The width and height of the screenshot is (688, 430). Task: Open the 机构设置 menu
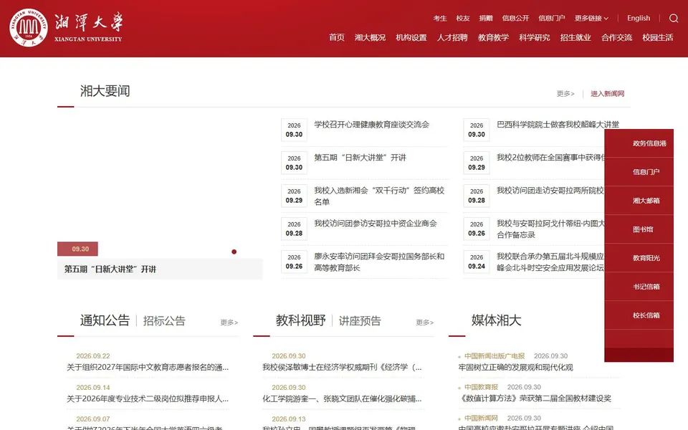(x=411, y=38)
